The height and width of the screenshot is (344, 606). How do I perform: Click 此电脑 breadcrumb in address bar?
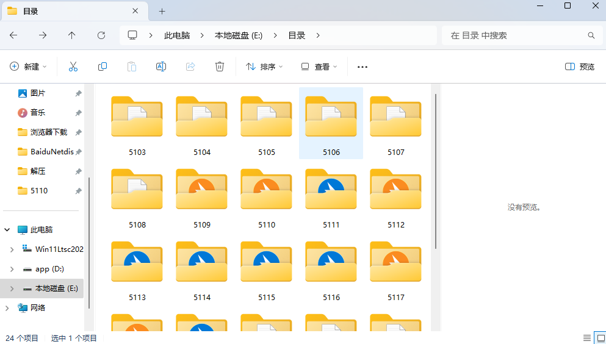(x=177, y=35)
